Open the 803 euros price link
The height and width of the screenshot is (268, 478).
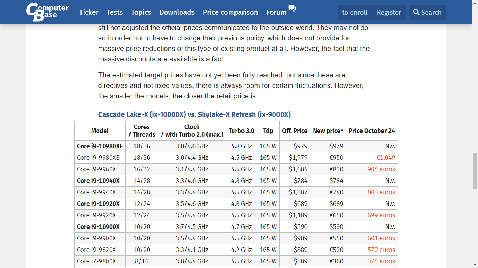click(381, 192)
